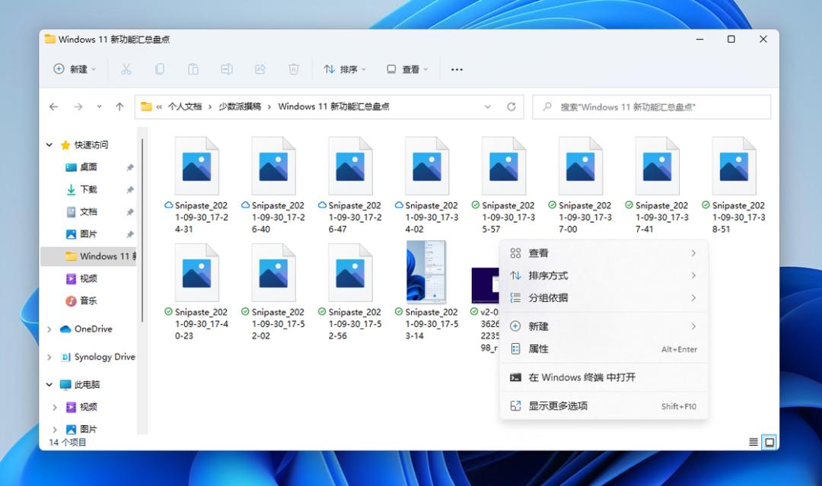Image resolution: width=822 pixels, height=486 pixels.
Task: Switch to large thumbnails view
Action: tap(769, 442)
